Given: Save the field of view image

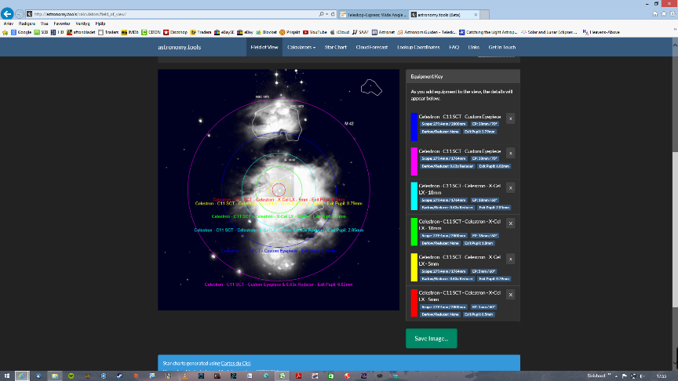Looking at the screenshot, I should click(431, 338).
